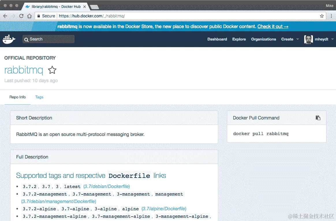Open the 3.7/debian/Dockerfile link
Screen dimensions: 336x221
pyautogui.click(x=107, y=186)
